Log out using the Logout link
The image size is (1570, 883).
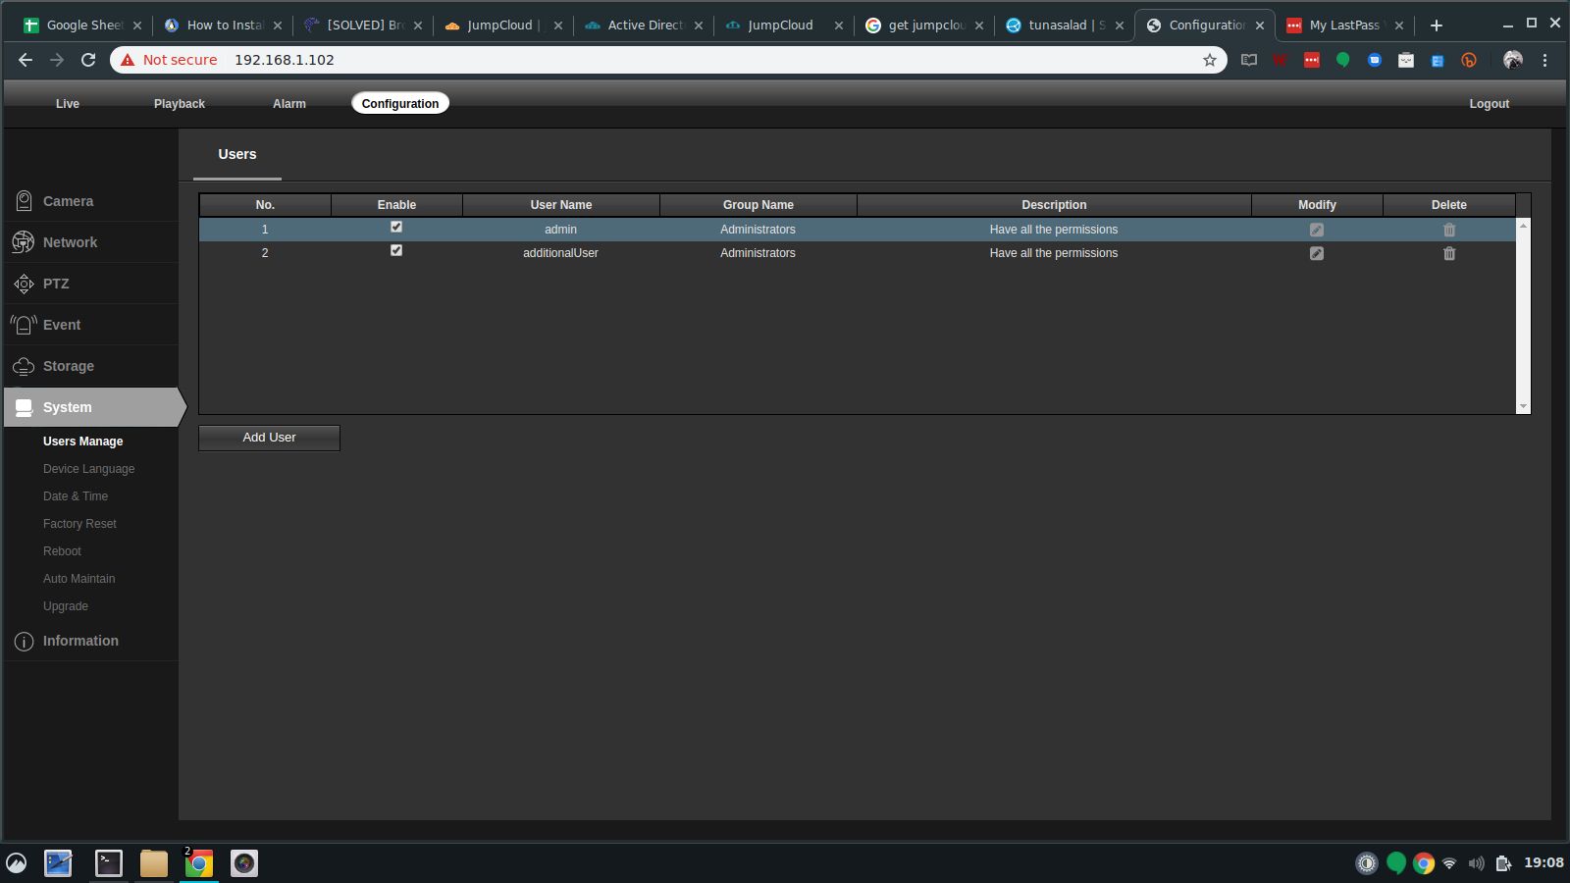coord(1489,104)
